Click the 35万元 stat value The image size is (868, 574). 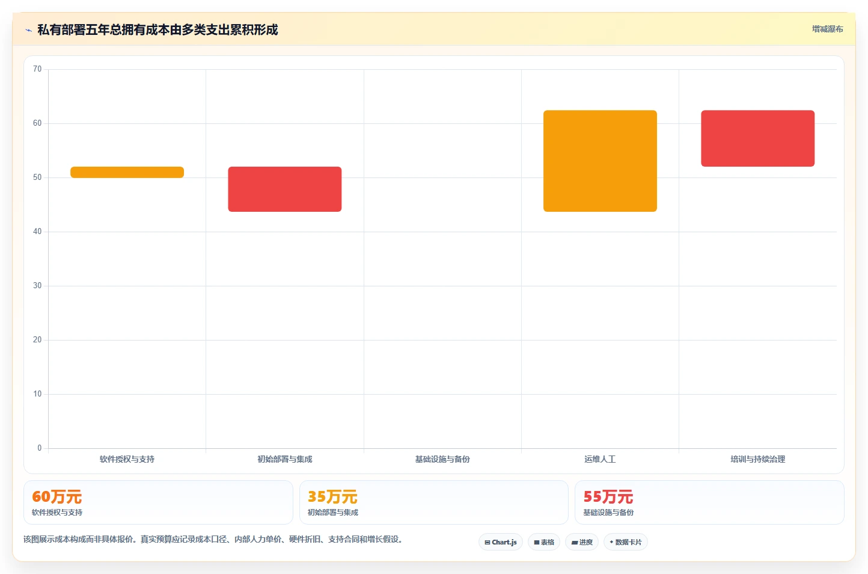[332, 497]
